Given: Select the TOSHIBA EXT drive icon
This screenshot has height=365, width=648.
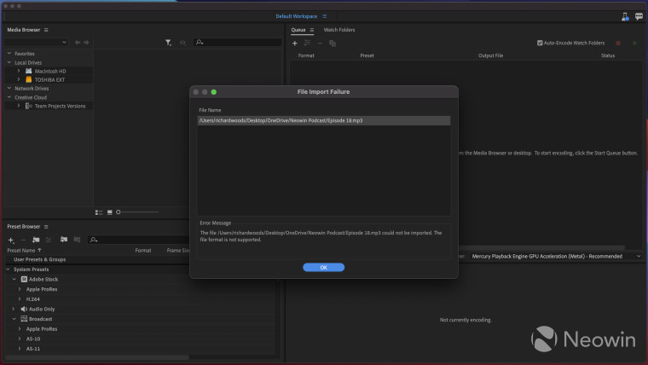Looking at the screenshot, I should [x=28, y=79].
